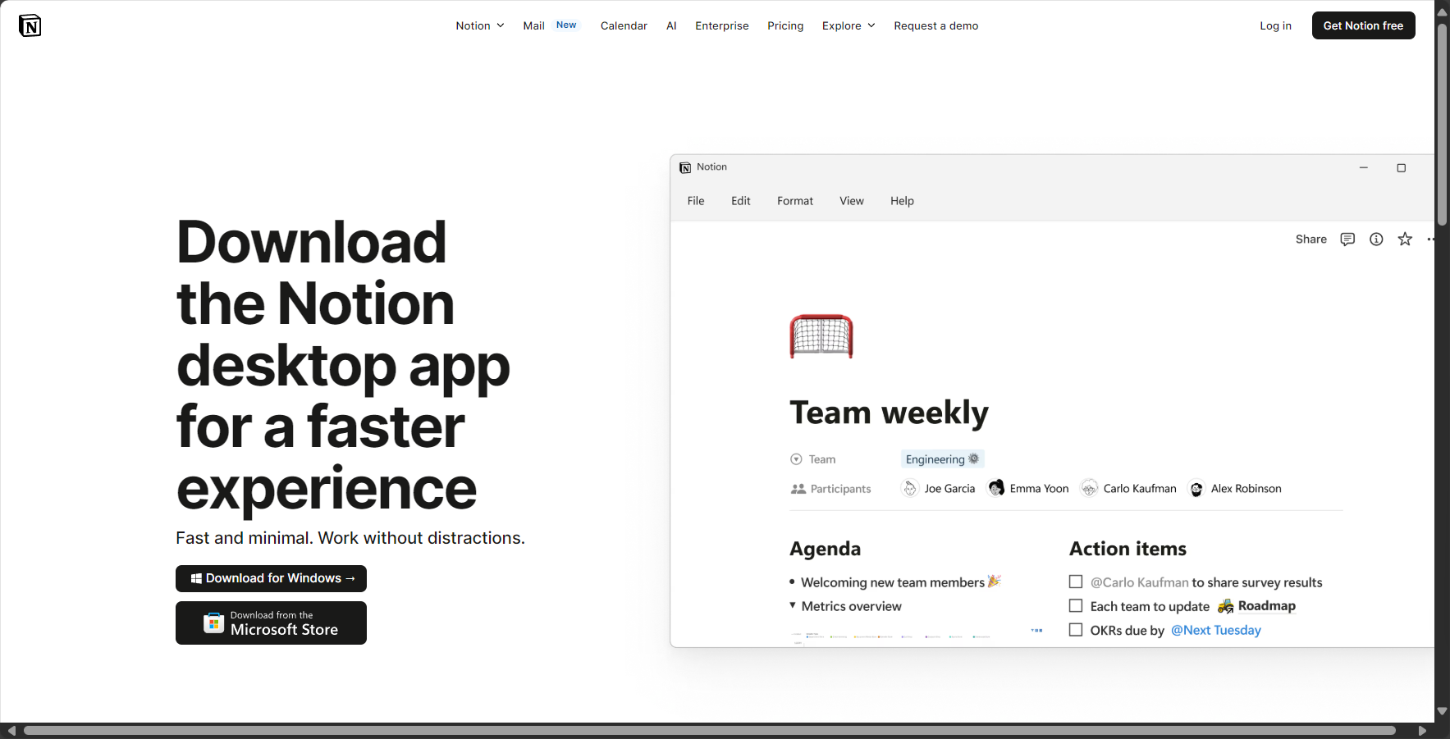The image size is (1450, 739).
Task: Click the three-dots icon near the metrics table
Action: click(1037, 630)
